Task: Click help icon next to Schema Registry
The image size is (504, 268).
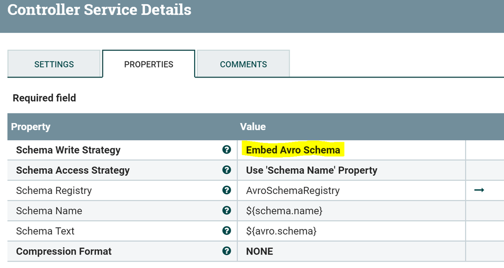Action: point(227,190)
